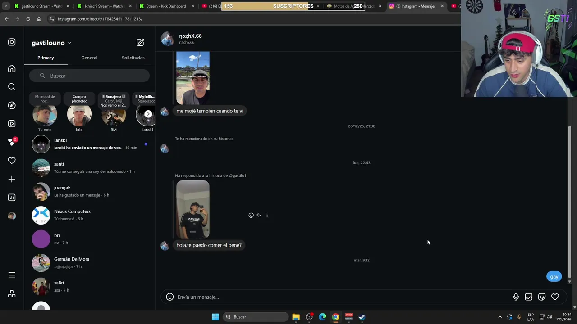Viewport: 577px width, 324px height.
Task: Open notifications heart icon in sidebar
Action: (12, 161)
